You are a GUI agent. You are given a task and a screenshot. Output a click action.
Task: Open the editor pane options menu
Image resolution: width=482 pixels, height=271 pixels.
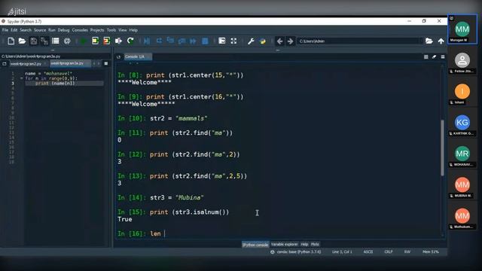106,63
